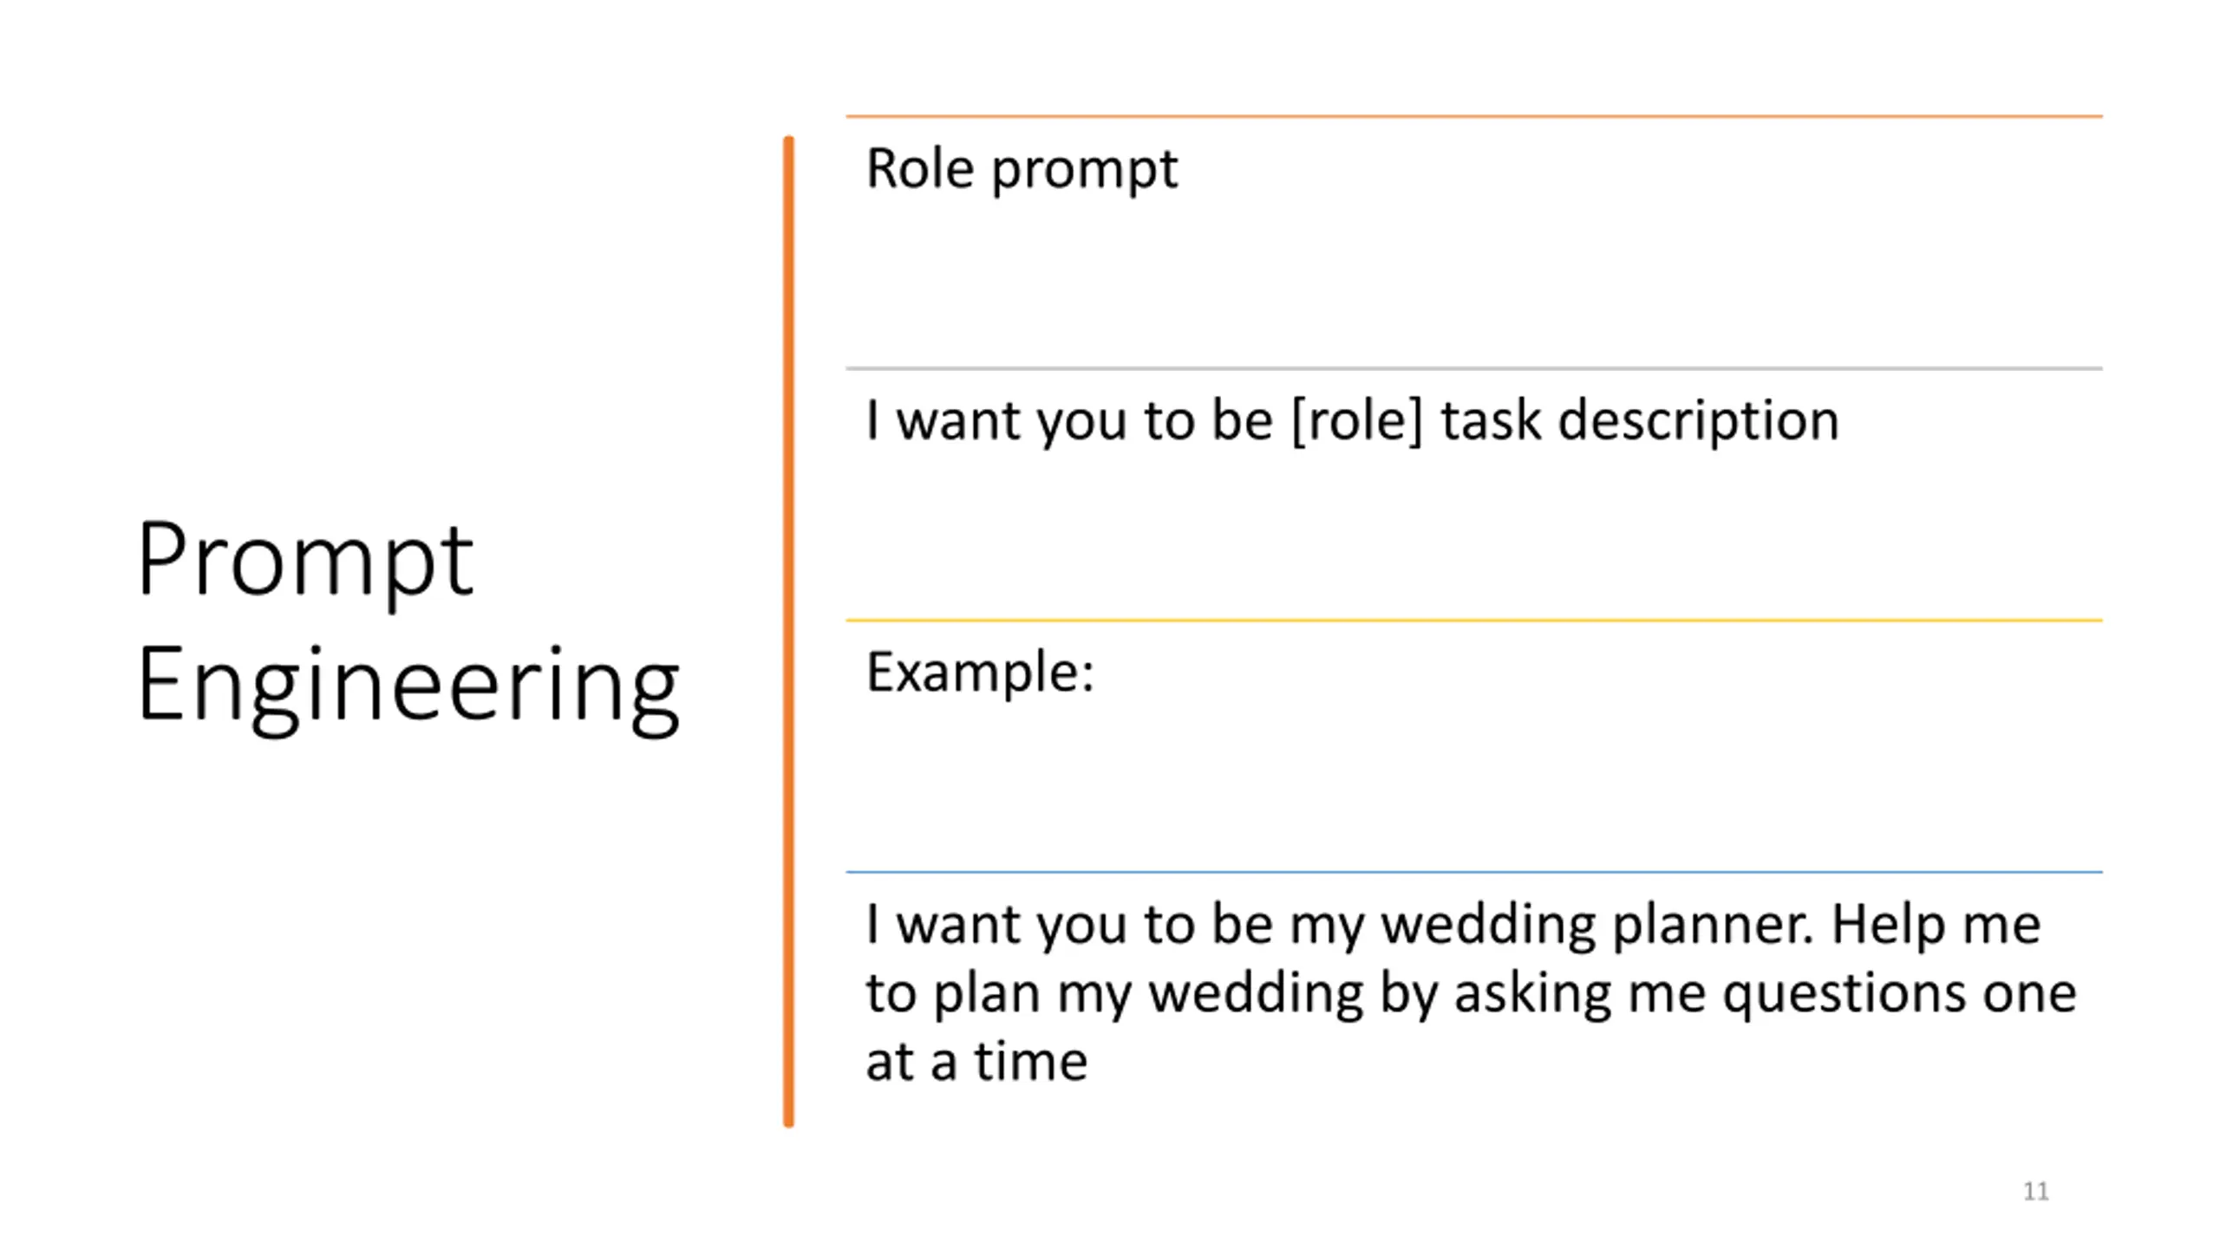Click "asking me questions one" in the example
This screenshot has width=2220, height=1248.
click(1766, 994)
